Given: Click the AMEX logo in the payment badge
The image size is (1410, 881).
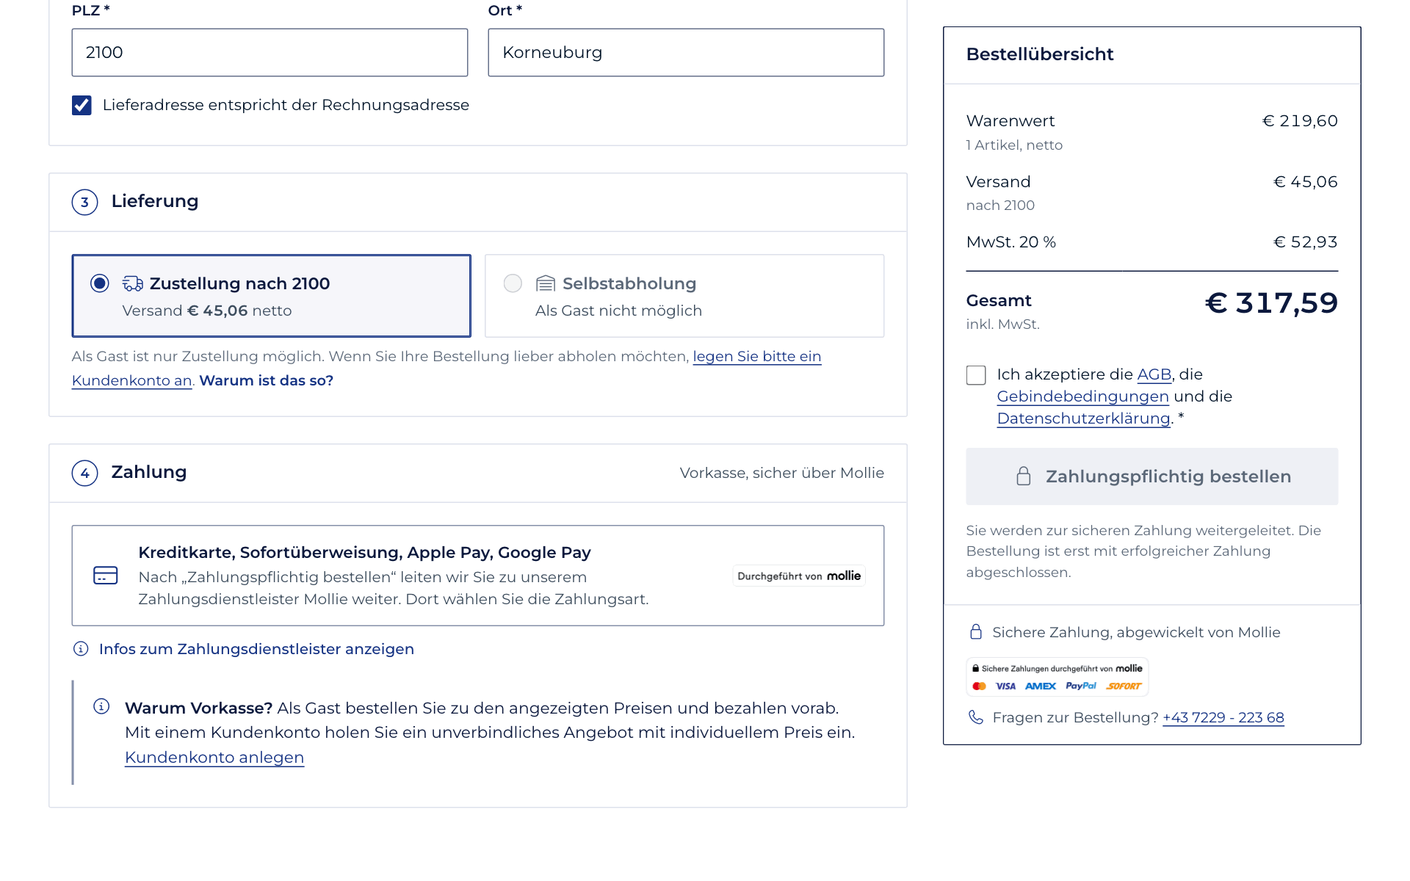Looking at the screenshot, I should click(1041, 686).
